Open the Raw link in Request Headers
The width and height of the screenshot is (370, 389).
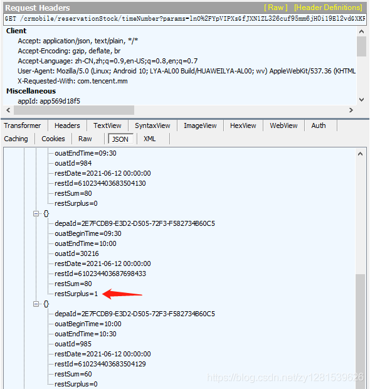pyautogui.click(x=275, y=8)
